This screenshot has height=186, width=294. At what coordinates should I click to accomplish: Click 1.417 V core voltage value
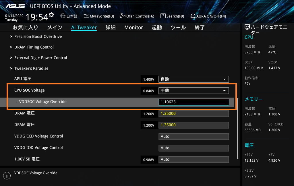click(274, 68)
